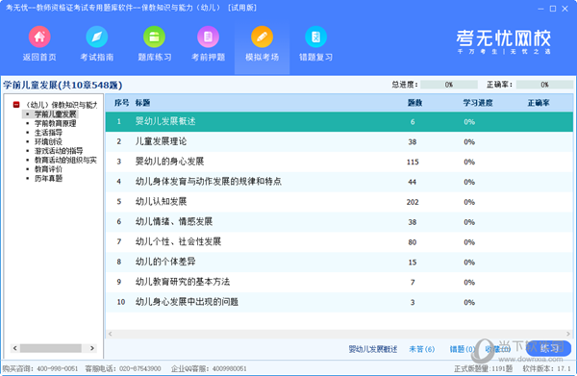Select row 婴幼儿的身心发展
Image resolution: width=577 pixels, height=376 pixels.
(x=339, y=162)
